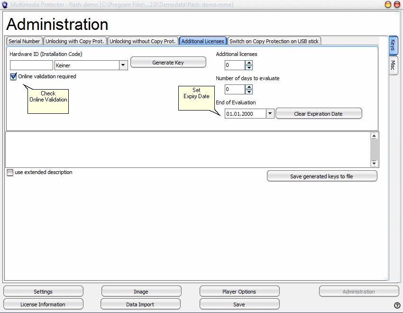The width and height of the screenshot is (403, 313).
Task: Click Save generated keys to file
Action: pos(321,176)
